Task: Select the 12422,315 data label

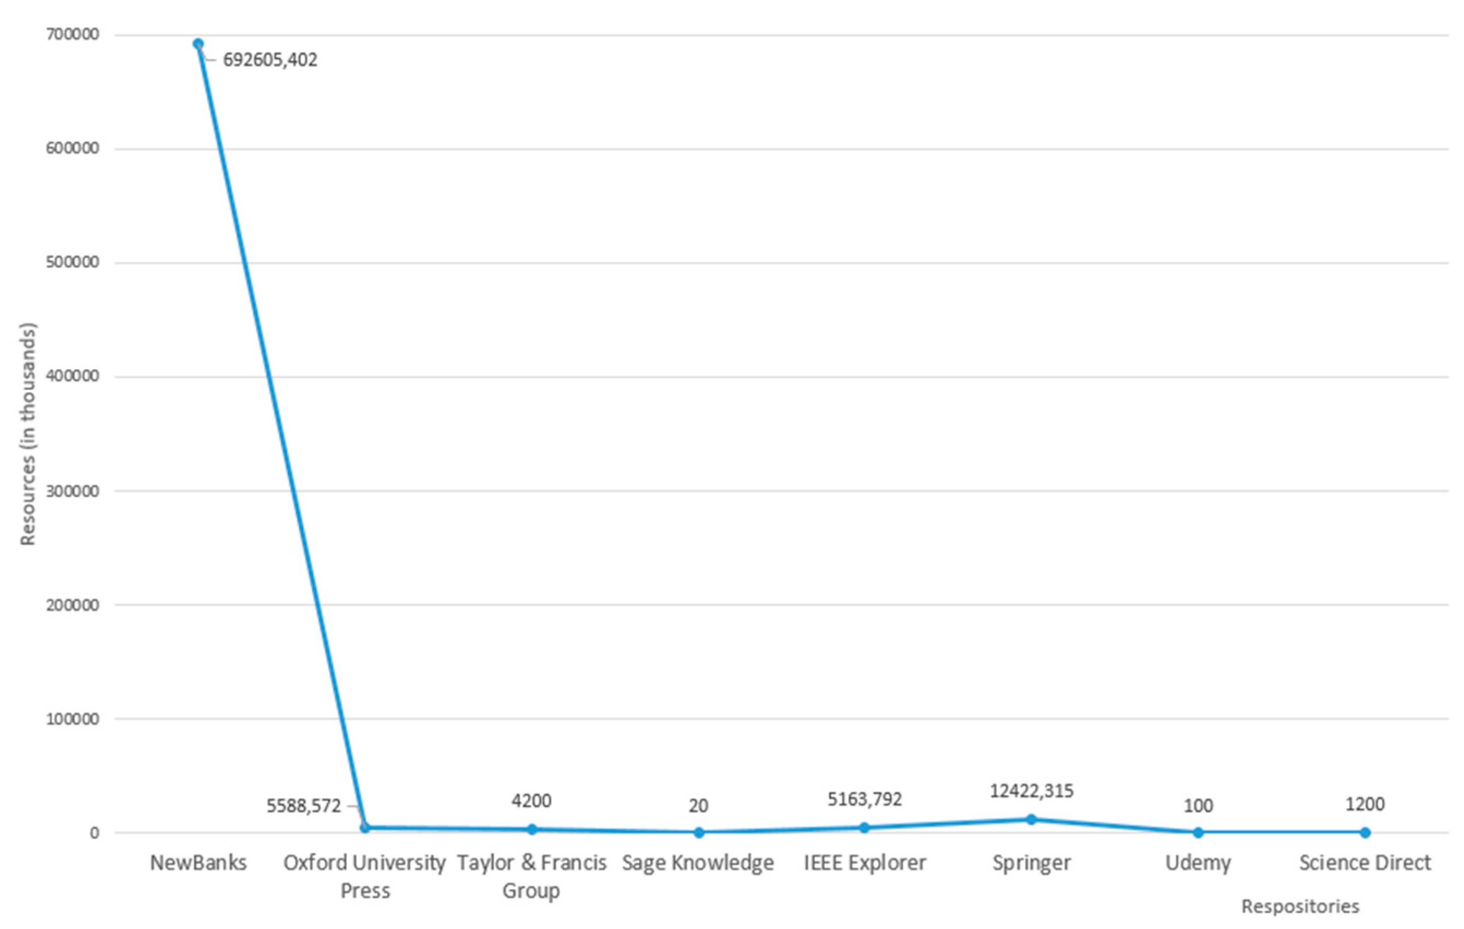Action: click(1032, 791)
